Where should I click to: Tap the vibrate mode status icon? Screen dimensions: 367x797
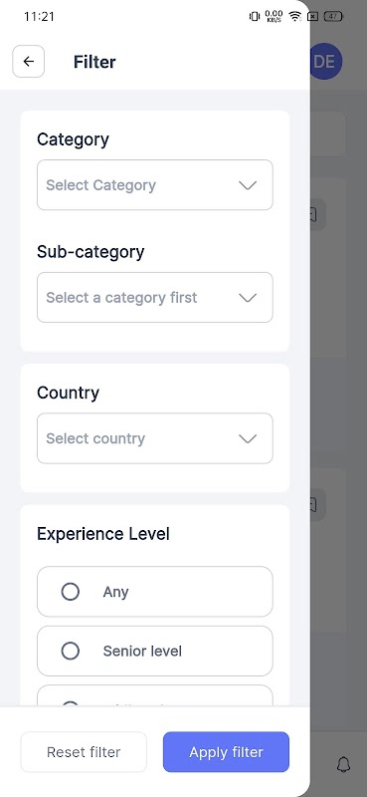[255, 16]
